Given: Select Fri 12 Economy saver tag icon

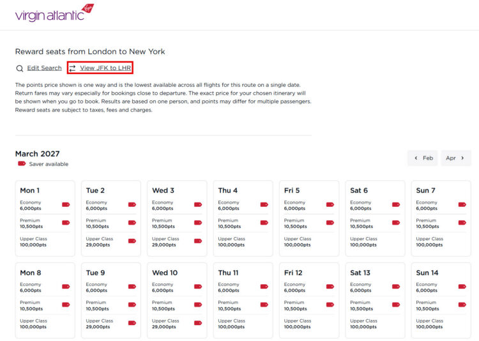Looking at the screenshot, I should point(330,286).
